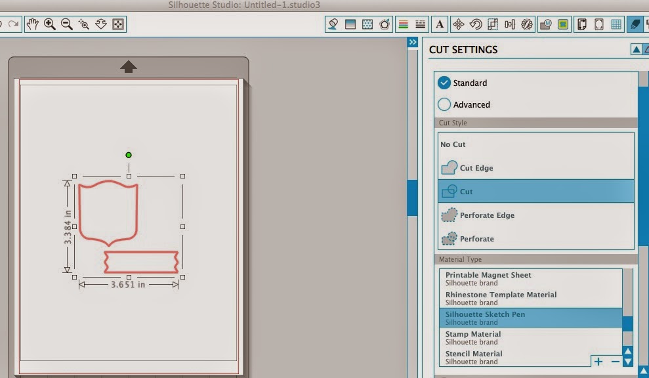Activate the Zoom Selection tool

(x=83, y=24)
